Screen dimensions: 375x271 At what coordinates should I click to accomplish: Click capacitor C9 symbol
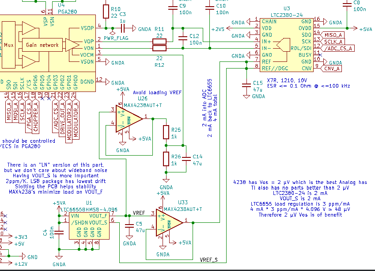tap(173, 8)
